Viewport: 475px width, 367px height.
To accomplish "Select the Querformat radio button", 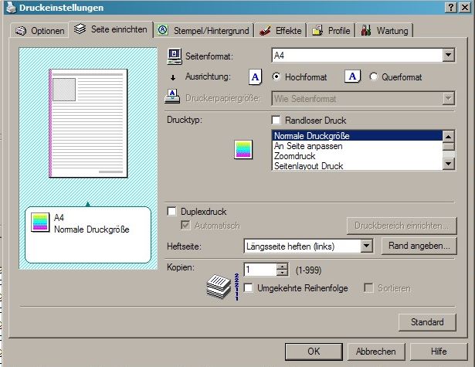I will pos(375,77).
